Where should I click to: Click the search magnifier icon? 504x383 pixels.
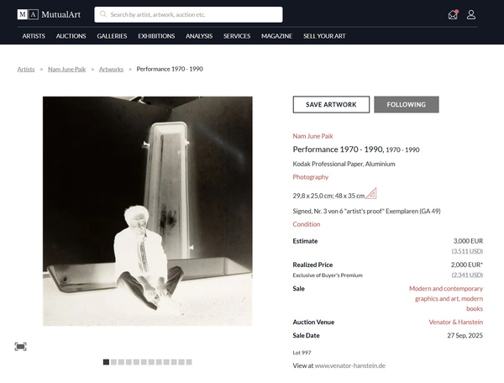click(102, 14)
